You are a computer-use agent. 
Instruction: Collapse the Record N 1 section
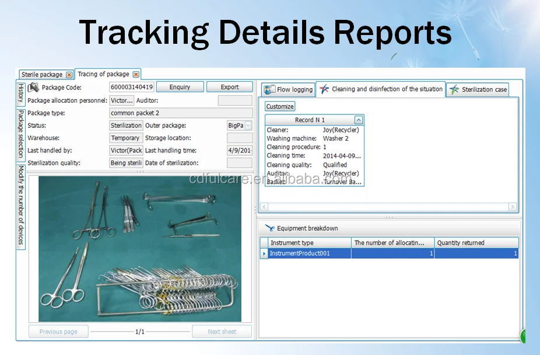click(358, 119)
